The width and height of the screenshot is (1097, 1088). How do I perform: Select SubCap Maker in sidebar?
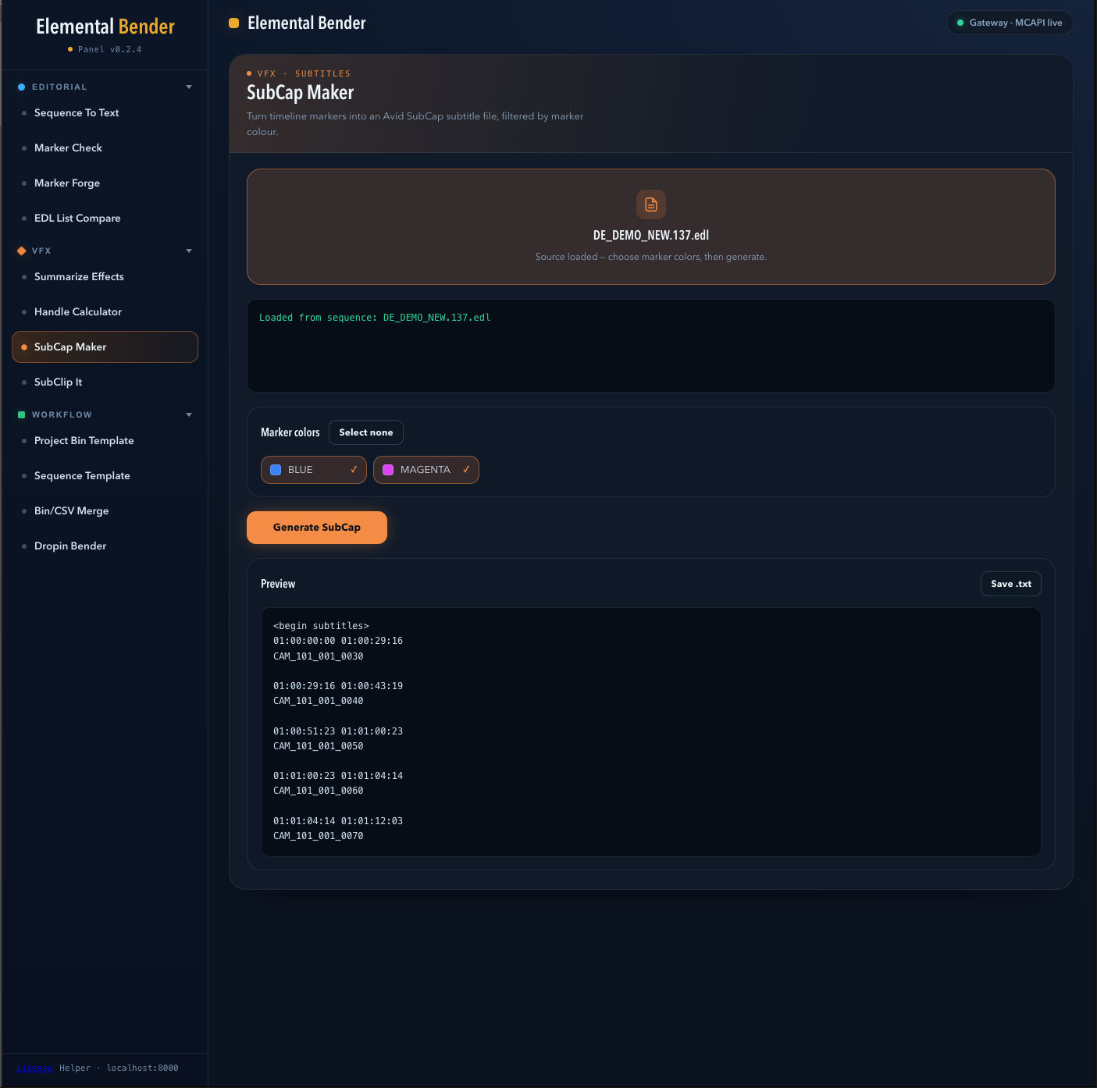(x=105, y=347)
